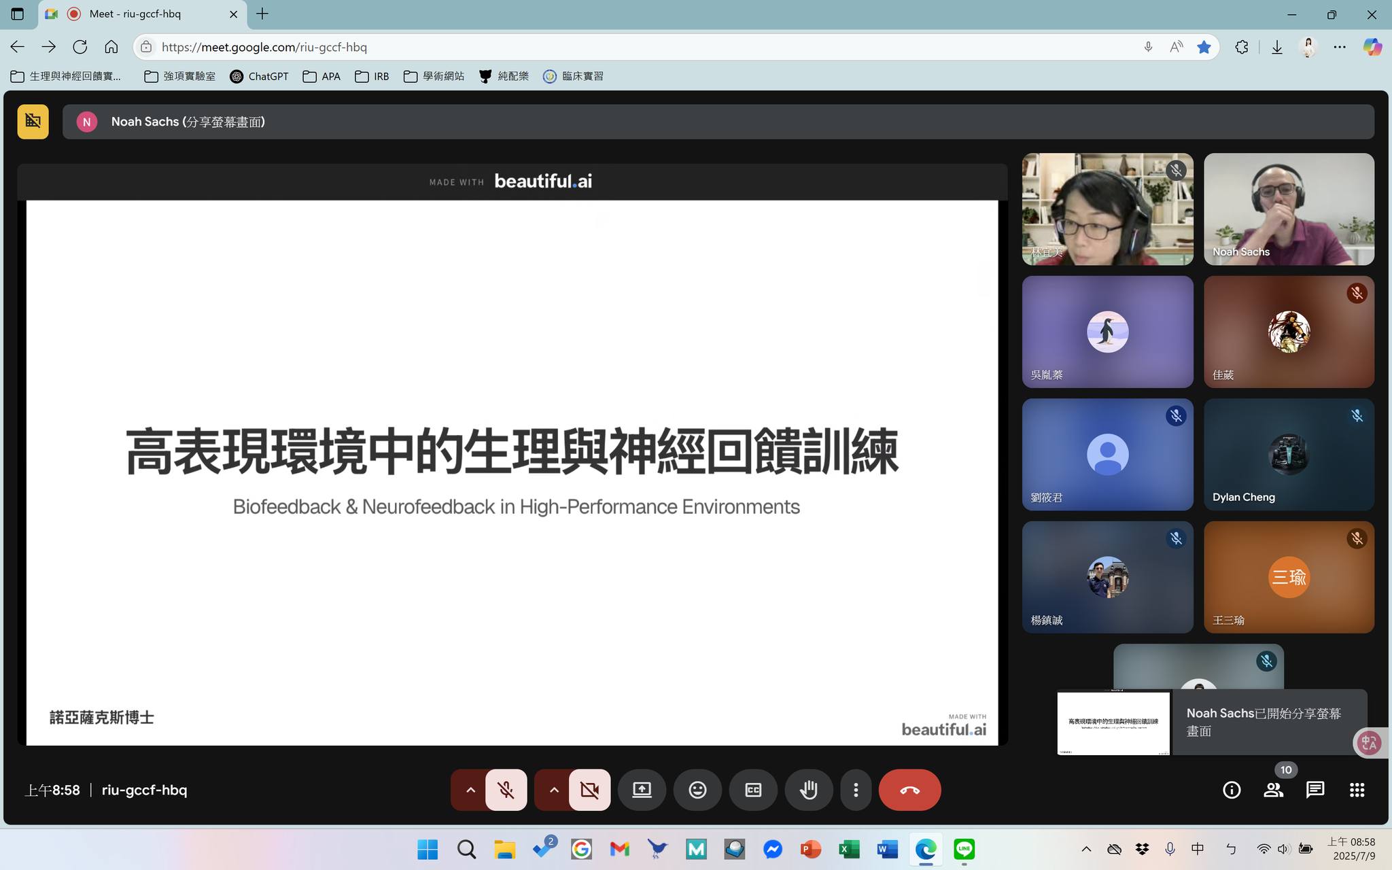Viewport: 1392px width, 870px height.
Task: Toggle the muted microphone button
Action: [506, 790]
